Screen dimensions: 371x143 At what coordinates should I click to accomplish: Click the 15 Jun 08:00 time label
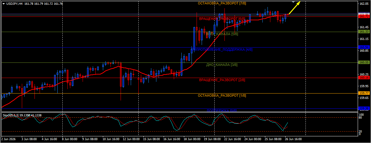tap(152, 139)
